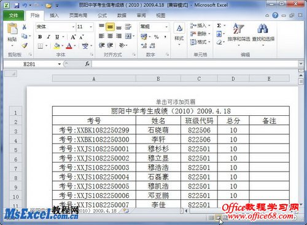The image size is (307, 225).
Task: Switch to the 数据 tab
Action: pyautogui.click(x=122, y=15)
